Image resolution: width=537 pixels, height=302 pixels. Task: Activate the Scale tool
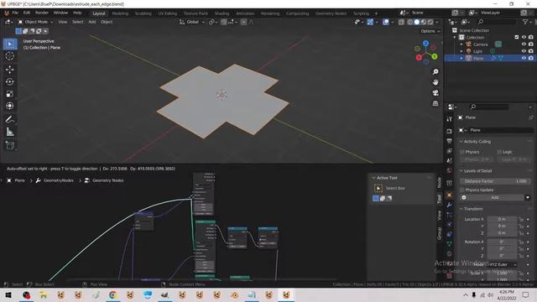pos(10,94)
